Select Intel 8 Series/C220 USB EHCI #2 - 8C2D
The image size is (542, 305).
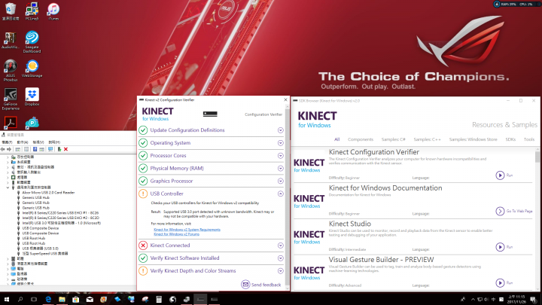(x=60, y=218)
